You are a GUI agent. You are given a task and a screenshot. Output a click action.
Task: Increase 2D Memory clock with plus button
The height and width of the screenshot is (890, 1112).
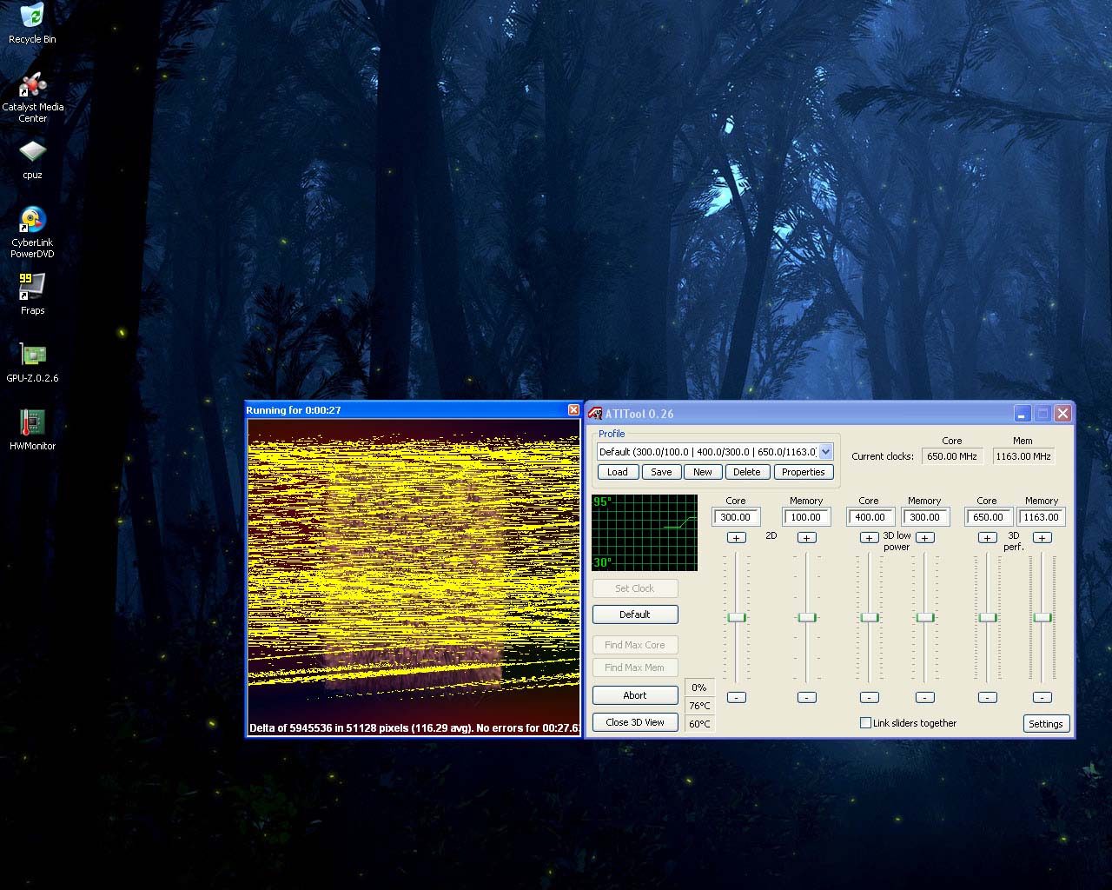(x=807, y=538)
